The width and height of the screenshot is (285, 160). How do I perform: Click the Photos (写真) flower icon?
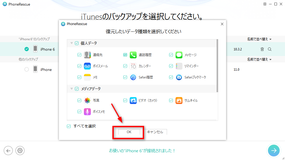pyautogui.click(x=87, y=100)
